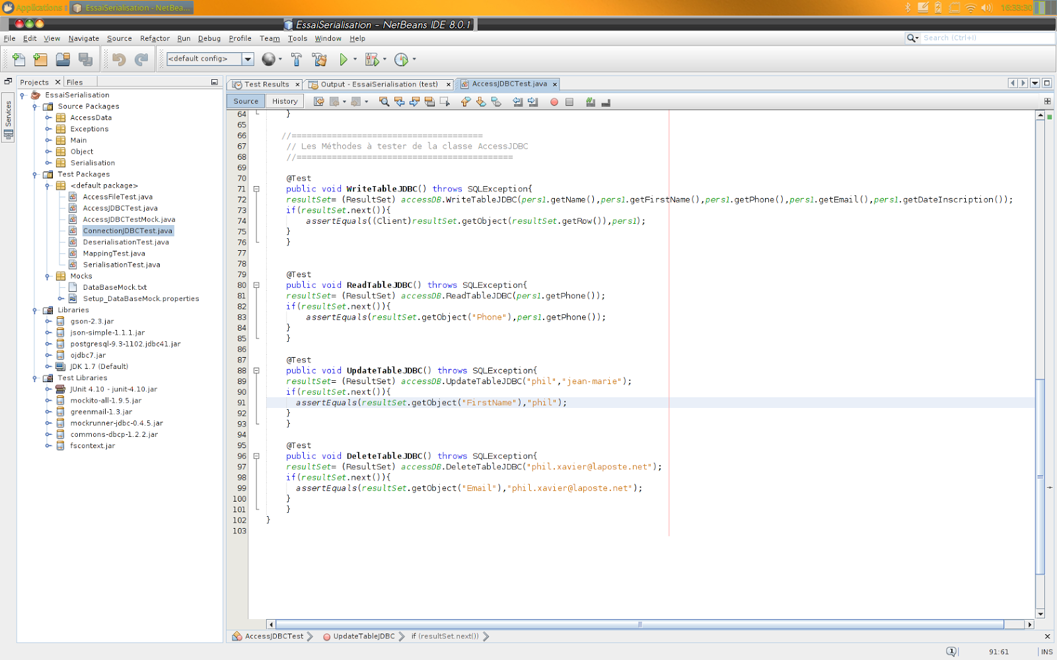Collapse the Test Packages tree node

coord(34,174)
